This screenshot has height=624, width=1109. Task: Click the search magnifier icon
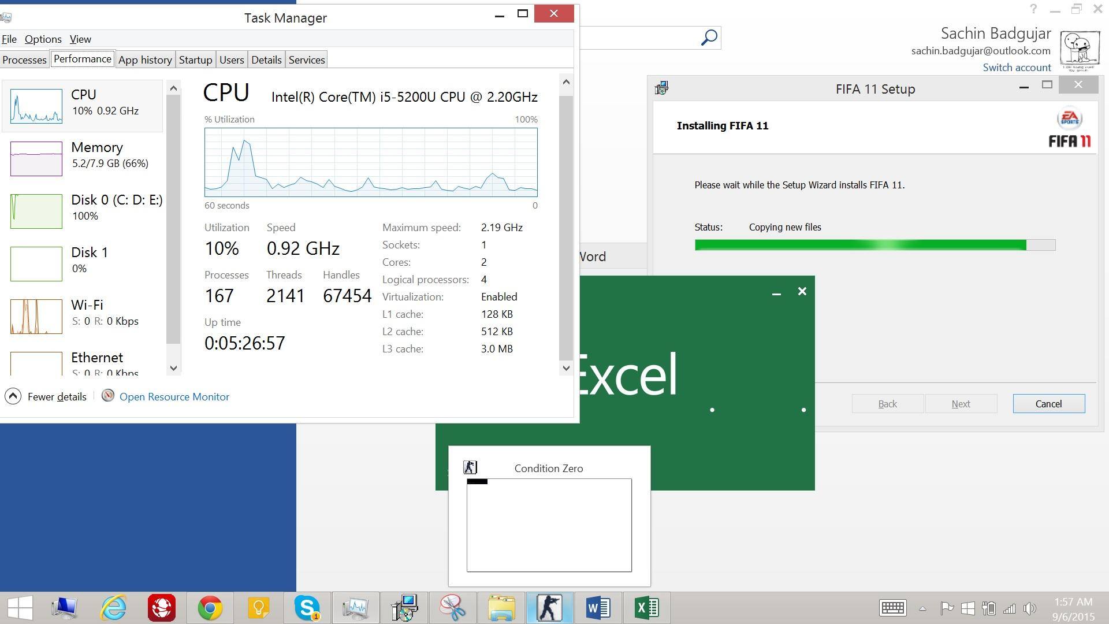[709, 38]
